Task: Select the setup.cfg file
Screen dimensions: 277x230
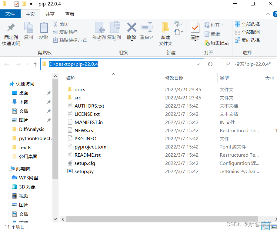Action: tap(85, 163)
